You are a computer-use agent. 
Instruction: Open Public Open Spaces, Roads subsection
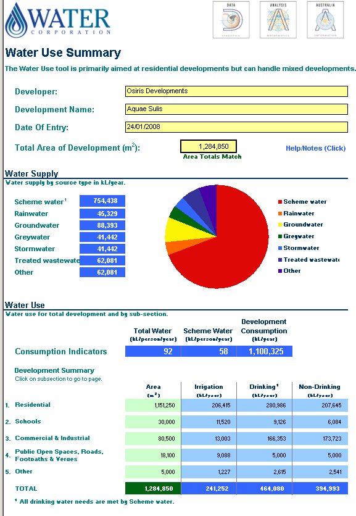click(59, 455)
